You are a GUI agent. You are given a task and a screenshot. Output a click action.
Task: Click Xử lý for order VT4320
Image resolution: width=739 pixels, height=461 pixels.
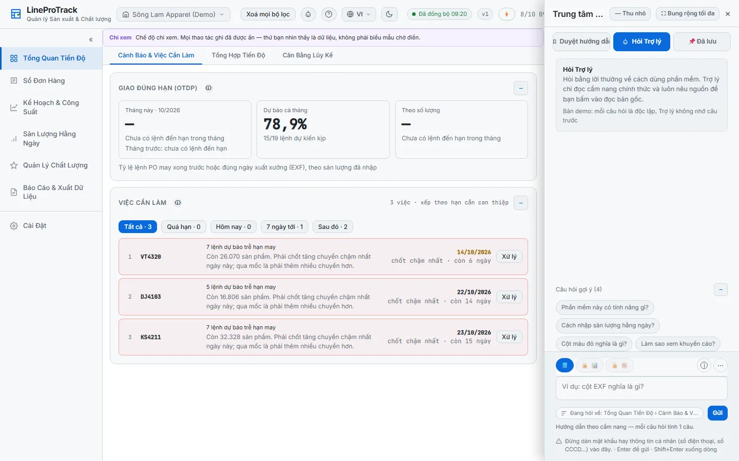point(509,257)
